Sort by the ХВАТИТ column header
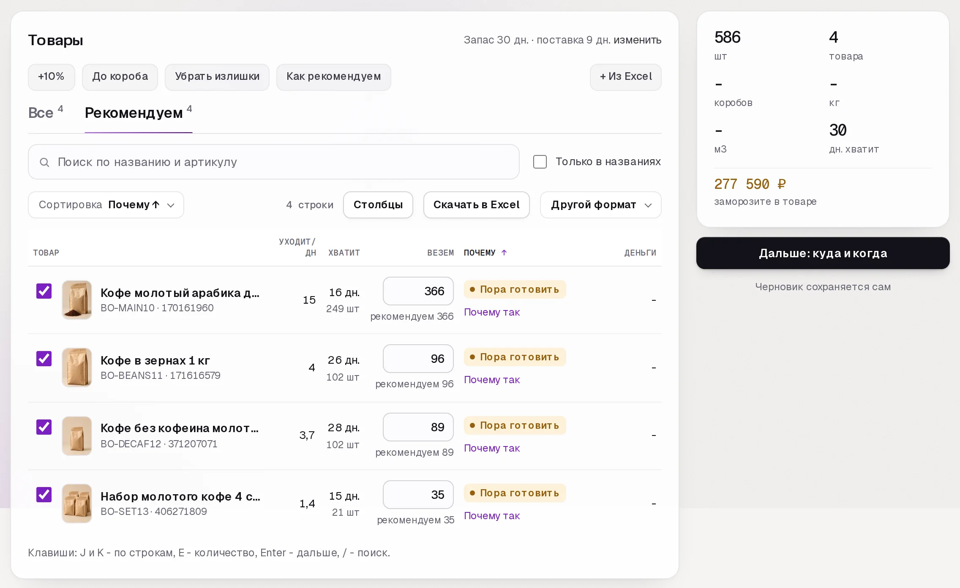Viewport: 960px width, 588px height. click(x=344, y=253)
